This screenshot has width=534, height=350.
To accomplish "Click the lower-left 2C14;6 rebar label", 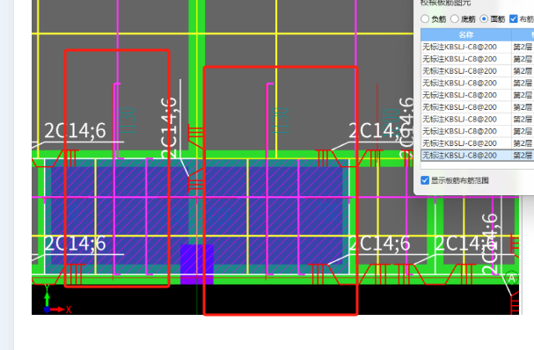I will coord(75,244).
